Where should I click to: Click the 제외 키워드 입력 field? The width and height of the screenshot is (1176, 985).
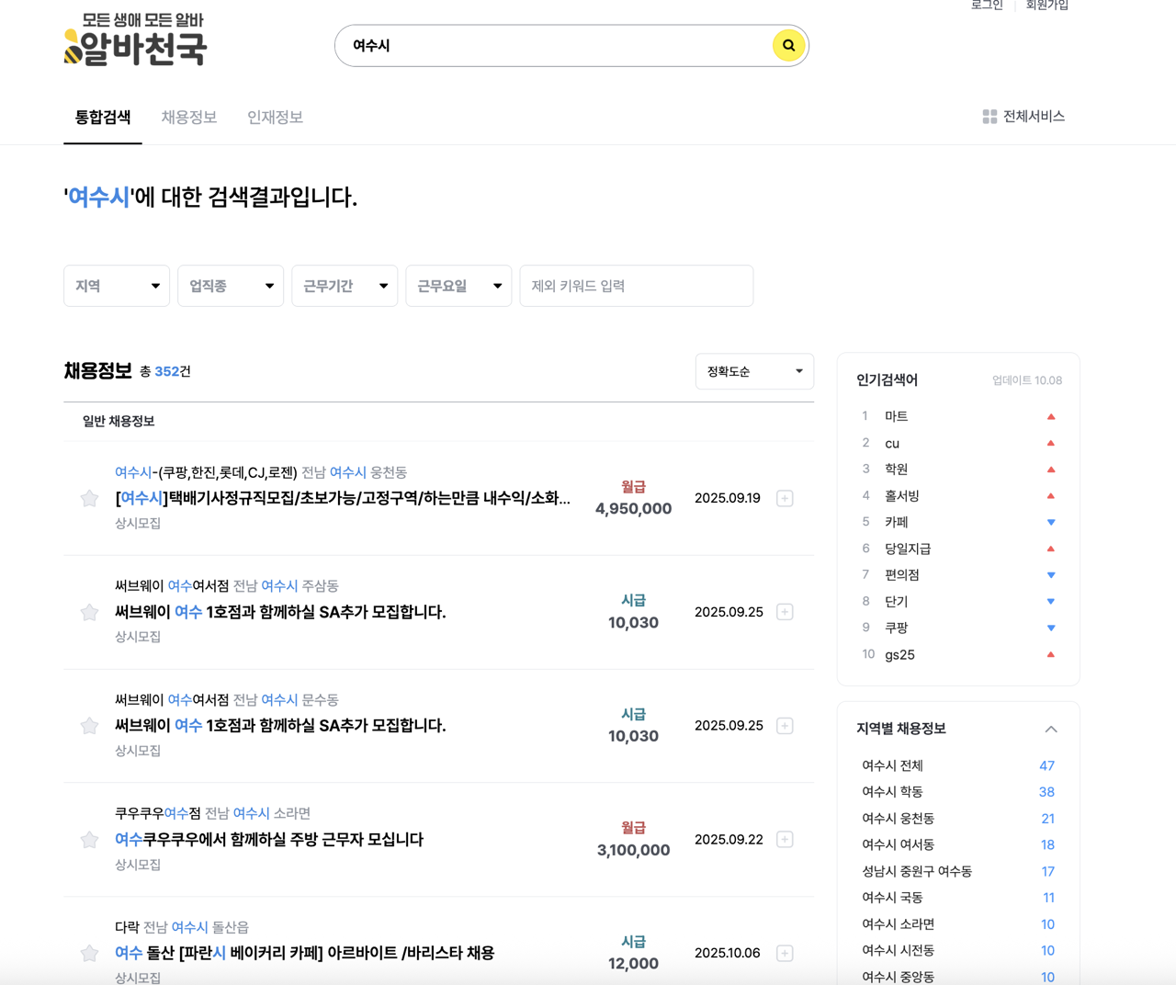(x=636, y=286)
